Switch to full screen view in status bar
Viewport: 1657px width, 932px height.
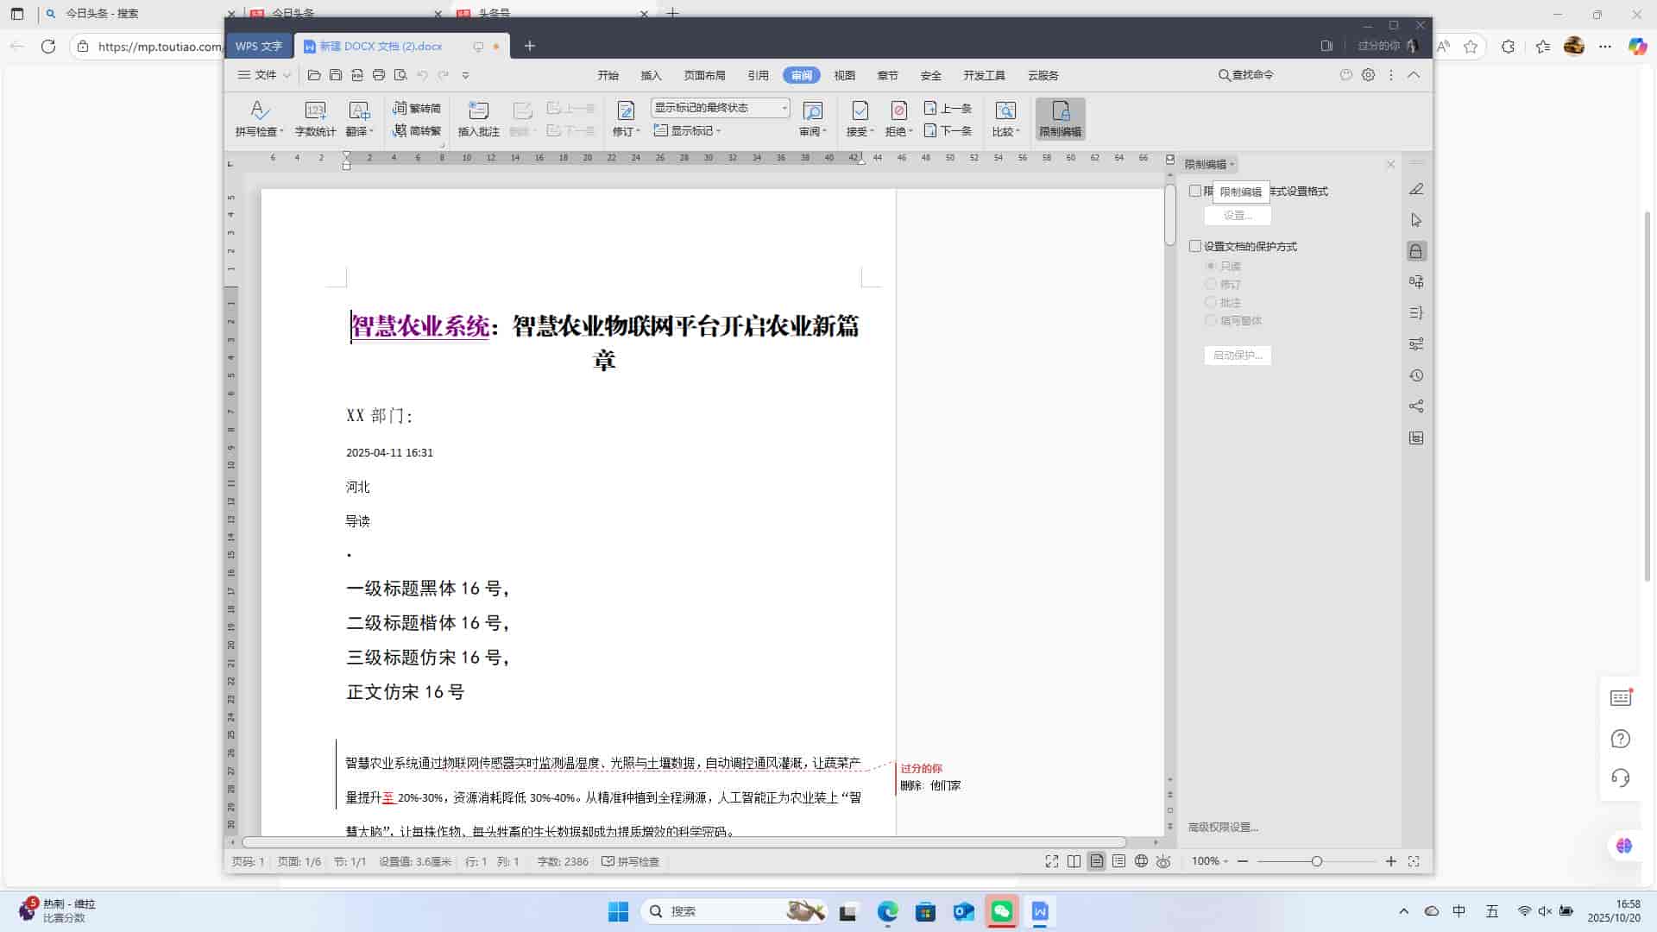click(1051, 861)
